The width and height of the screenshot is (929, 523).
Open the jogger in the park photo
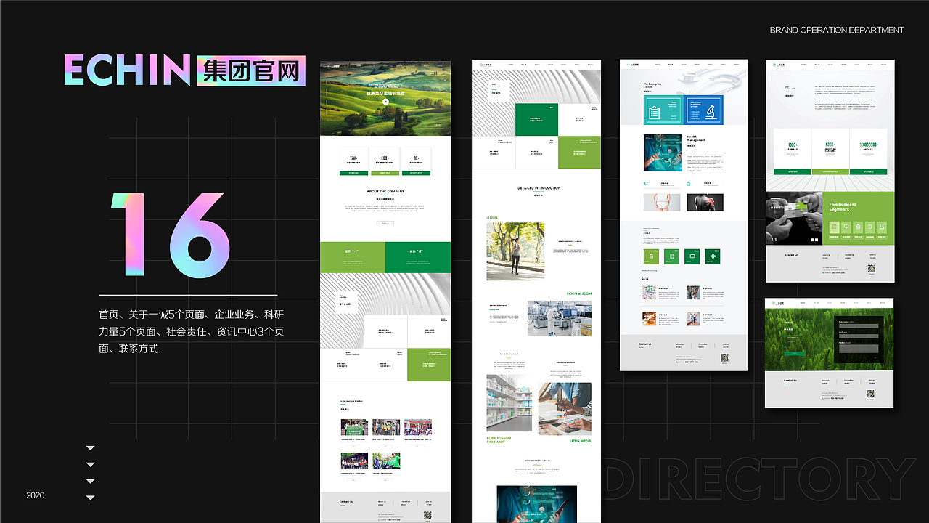[515, 251]
